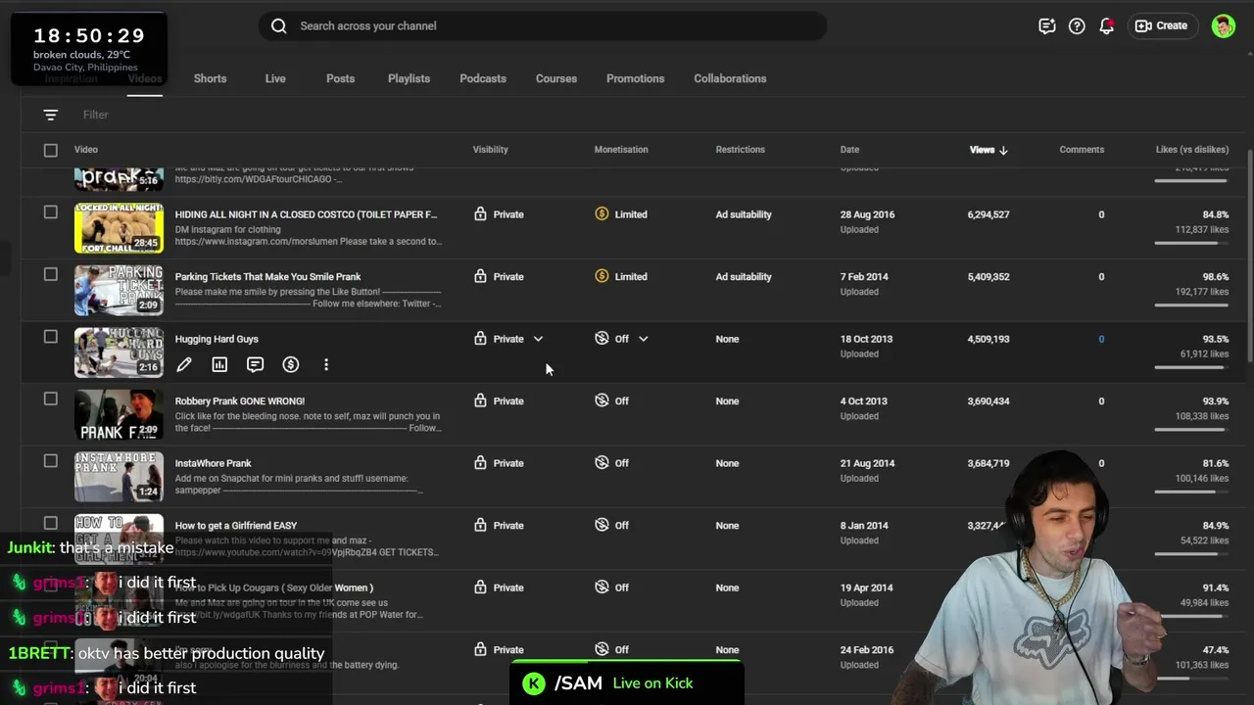This screenshot has width=1254, height=705.
Task: Open Robbery Prank thumbnail
Action: coord(119,414)
